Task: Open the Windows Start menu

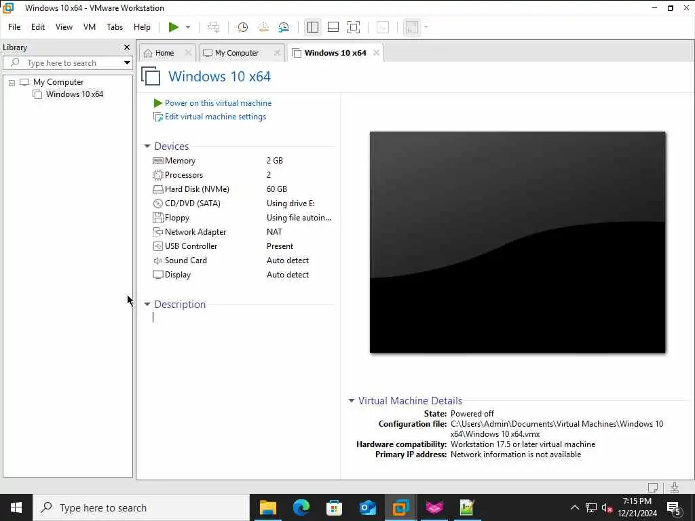Action: coord(16,507)
